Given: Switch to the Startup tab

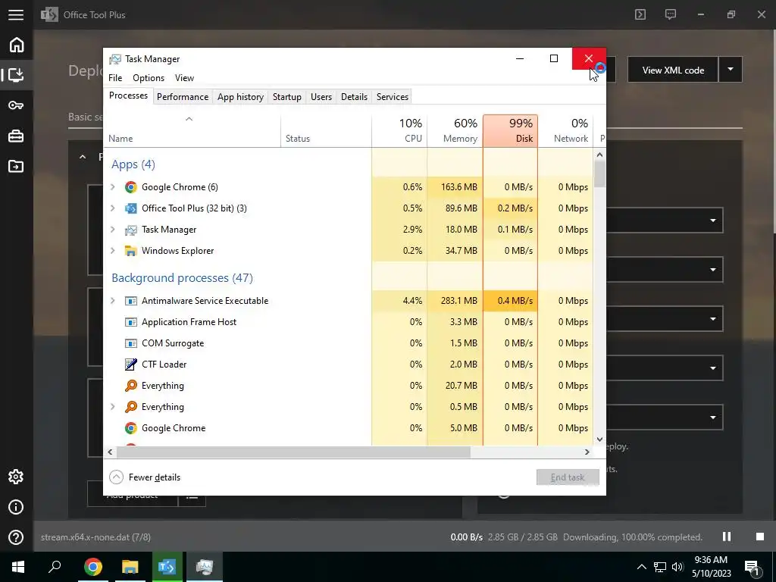Looking at the screenshot, I should pyautogui.click(x=287, y=97).
